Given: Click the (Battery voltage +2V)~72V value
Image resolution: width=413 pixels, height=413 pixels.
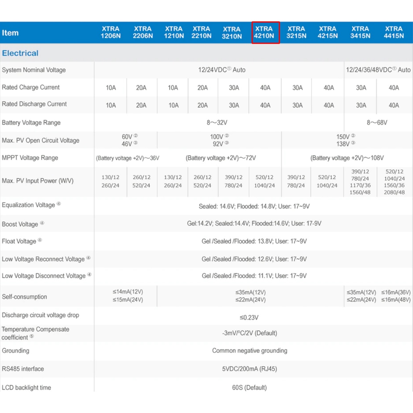Looking at the screenshot, I should (x=221, y=158).
